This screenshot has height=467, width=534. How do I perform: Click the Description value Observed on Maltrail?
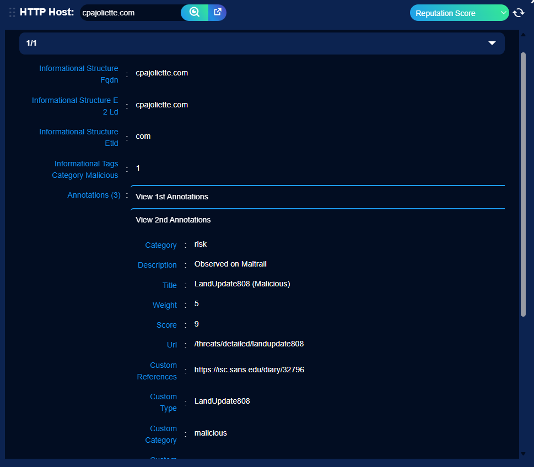click(x=230, y=264)
